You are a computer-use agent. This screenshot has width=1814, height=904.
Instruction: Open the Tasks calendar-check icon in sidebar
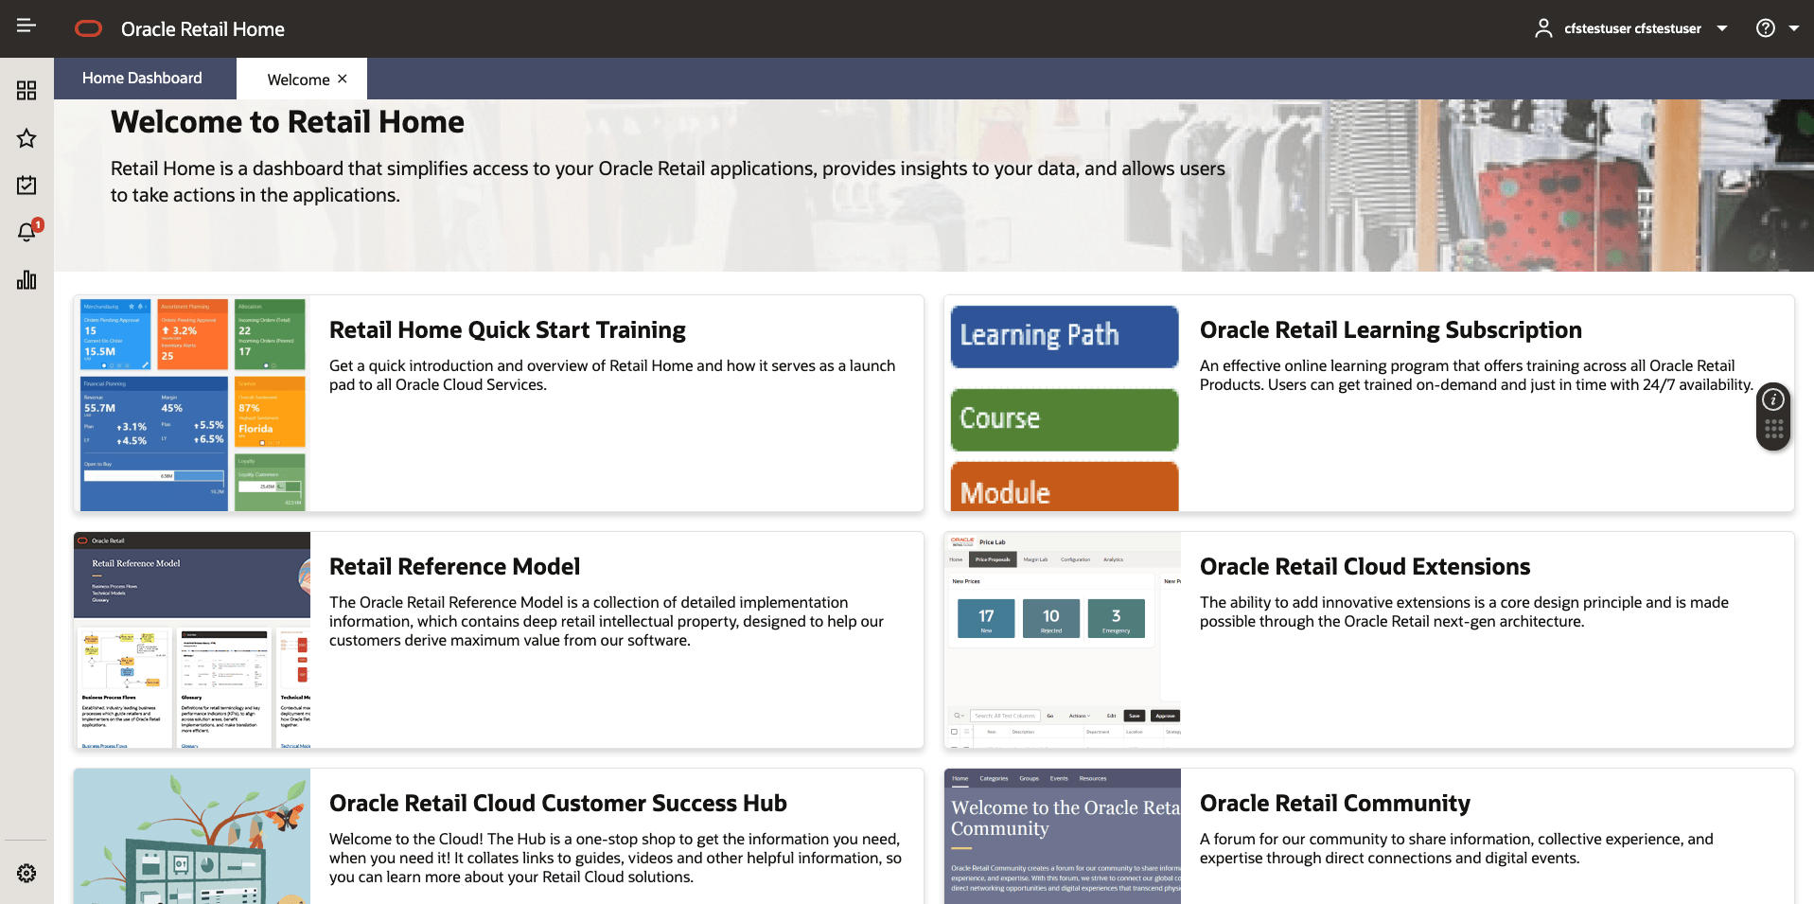click(x=26, y=185)
